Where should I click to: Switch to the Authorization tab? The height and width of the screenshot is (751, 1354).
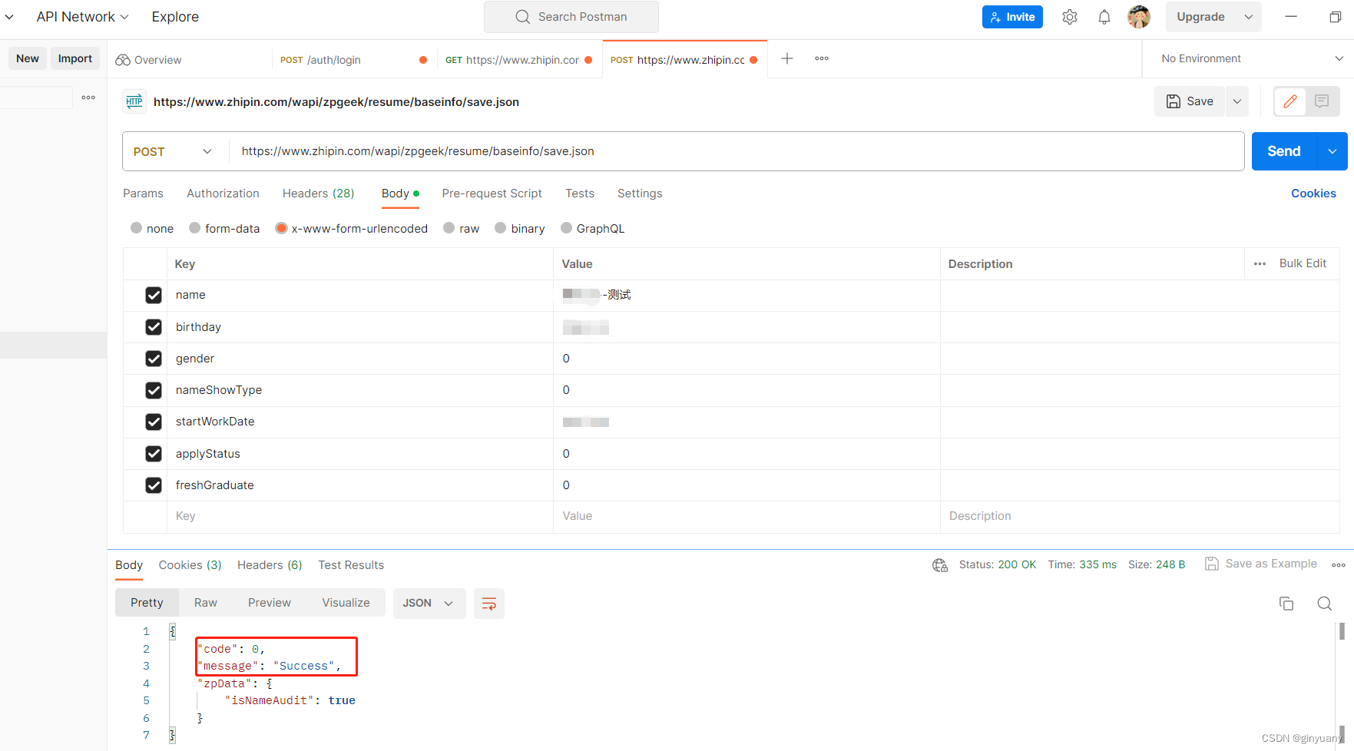pos(223,194)
